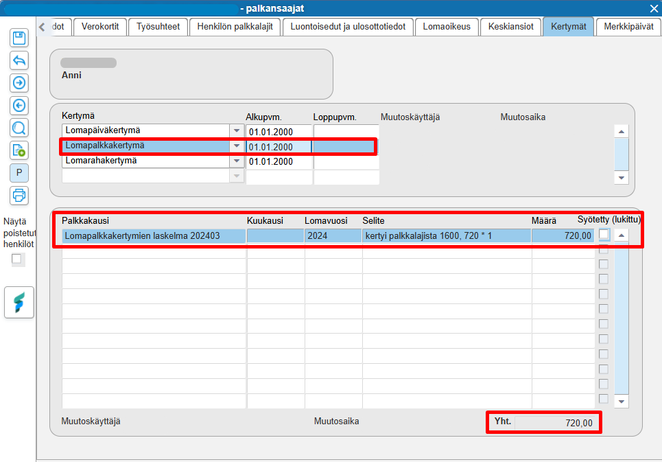
Task: Click the P button in sidebar
Action: tap(19, 173)
